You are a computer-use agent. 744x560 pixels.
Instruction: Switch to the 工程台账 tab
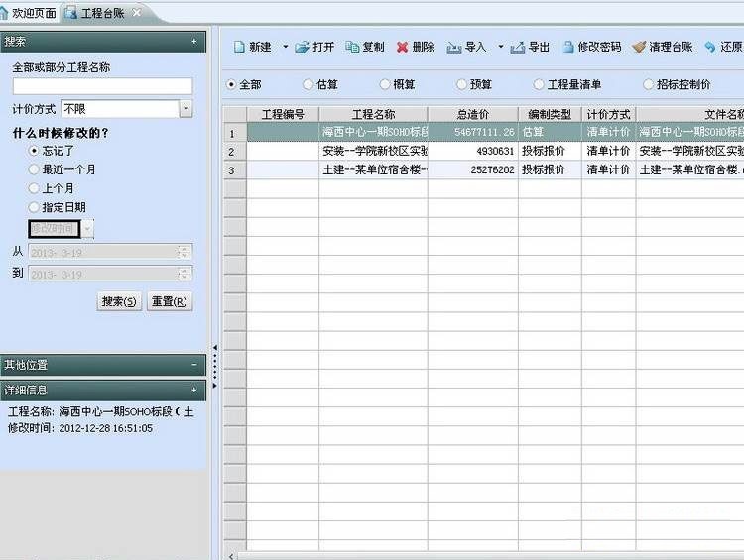[102, 13]
